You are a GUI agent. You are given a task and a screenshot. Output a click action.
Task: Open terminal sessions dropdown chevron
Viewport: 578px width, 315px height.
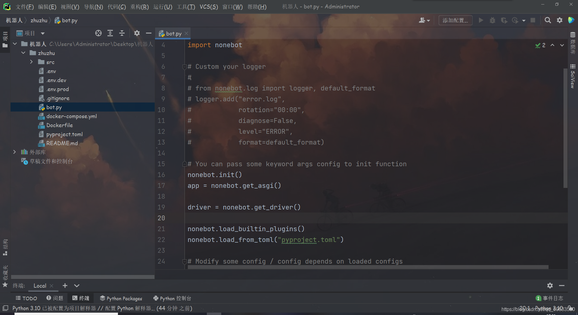(x=77, y=286)
